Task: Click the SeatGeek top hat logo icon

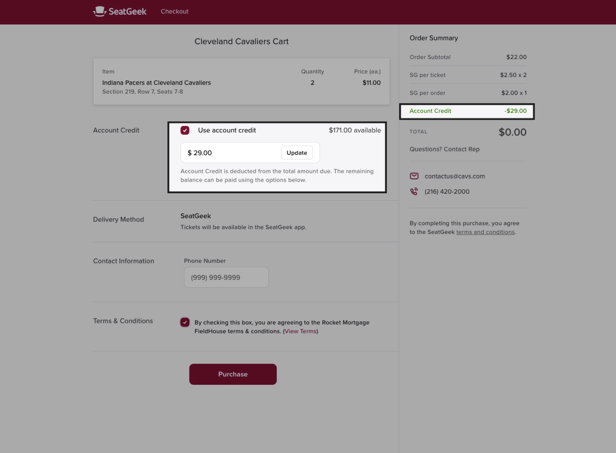Action: pyautogui.click(x=100, y=11)
